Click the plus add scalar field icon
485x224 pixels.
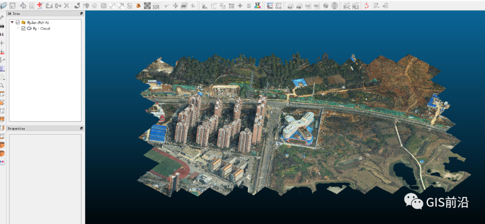[x=240, y=5]
